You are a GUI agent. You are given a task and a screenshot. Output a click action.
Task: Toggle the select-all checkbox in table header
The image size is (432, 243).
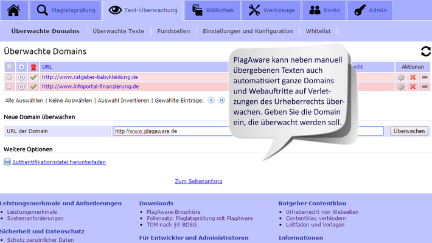pyautogui.click(x=9, y=67)
